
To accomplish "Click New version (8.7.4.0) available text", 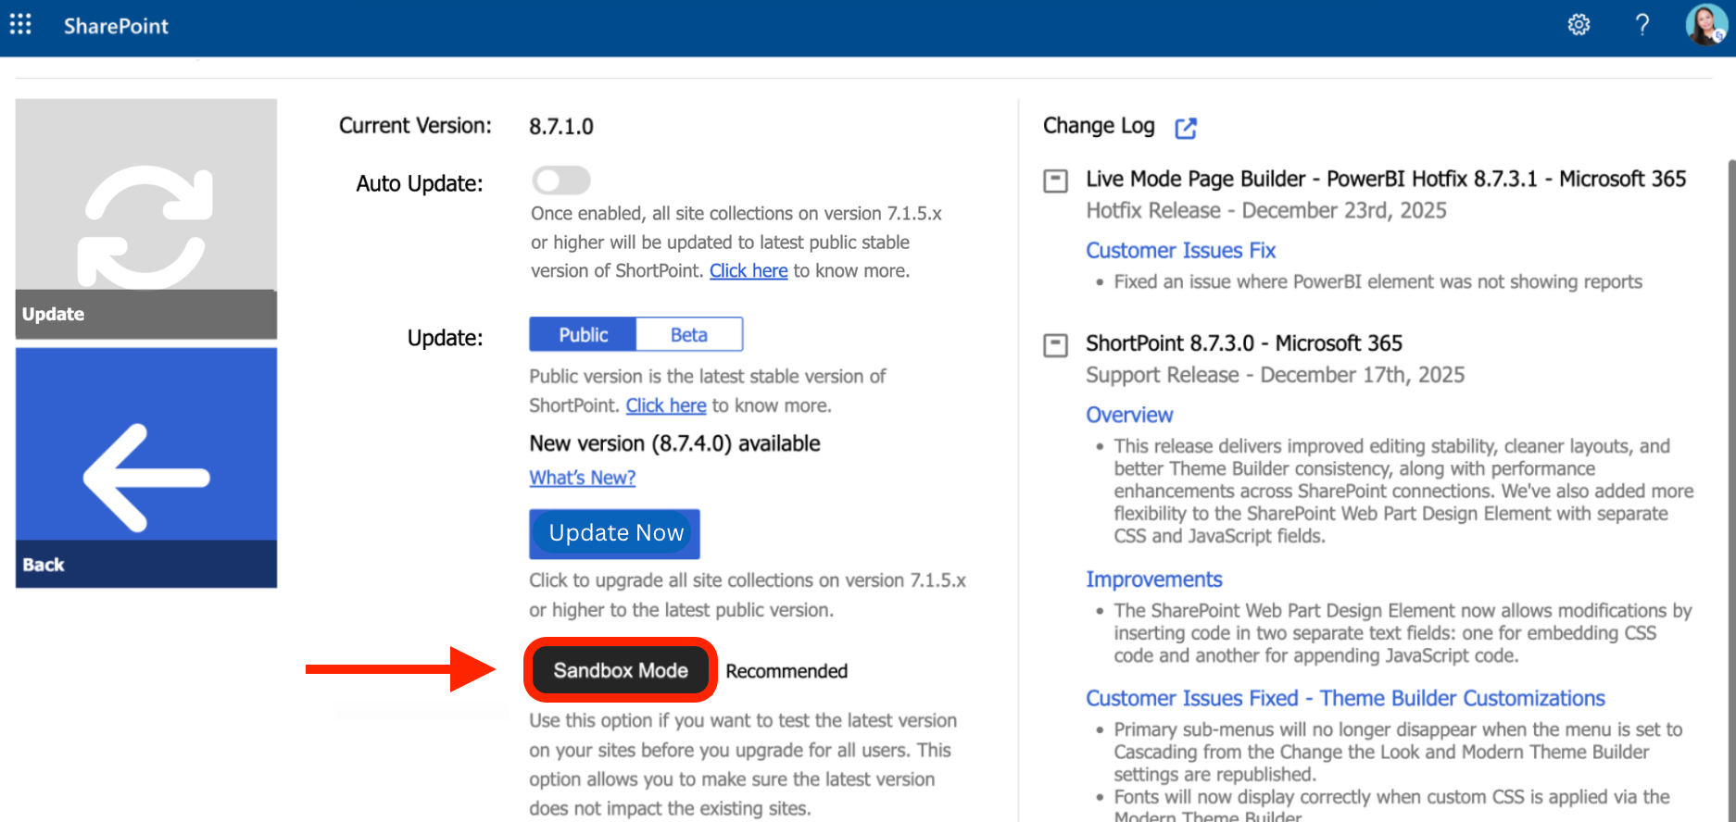I will coord(674,443).
